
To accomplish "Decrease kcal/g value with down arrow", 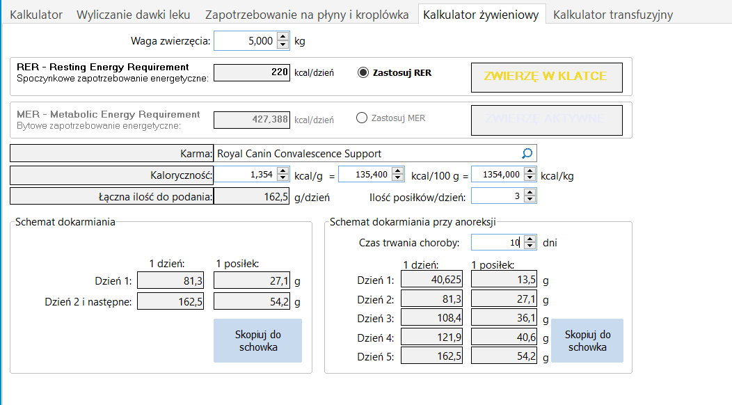I will click(283, 178).
